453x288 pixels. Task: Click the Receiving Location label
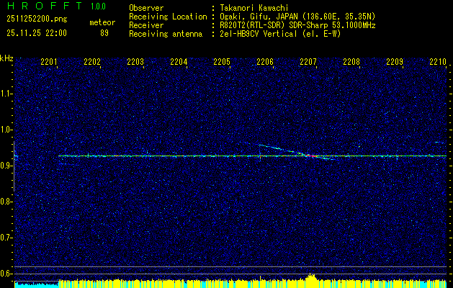tap(168, 17)
